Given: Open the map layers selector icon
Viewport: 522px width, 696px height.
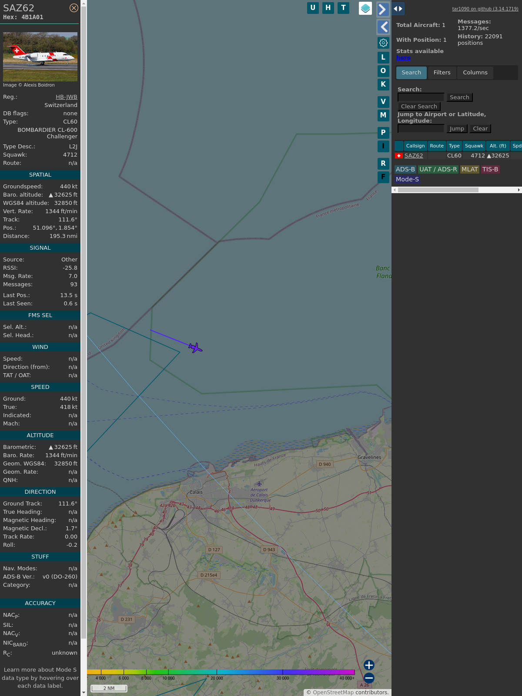Looking at the screenshot, I should click(365, 8).
